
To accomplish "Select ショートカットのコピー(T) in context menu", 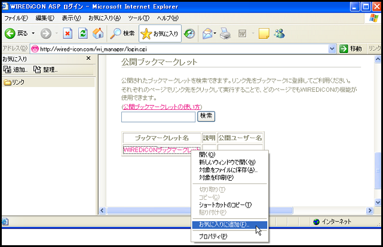I will 229,205.
